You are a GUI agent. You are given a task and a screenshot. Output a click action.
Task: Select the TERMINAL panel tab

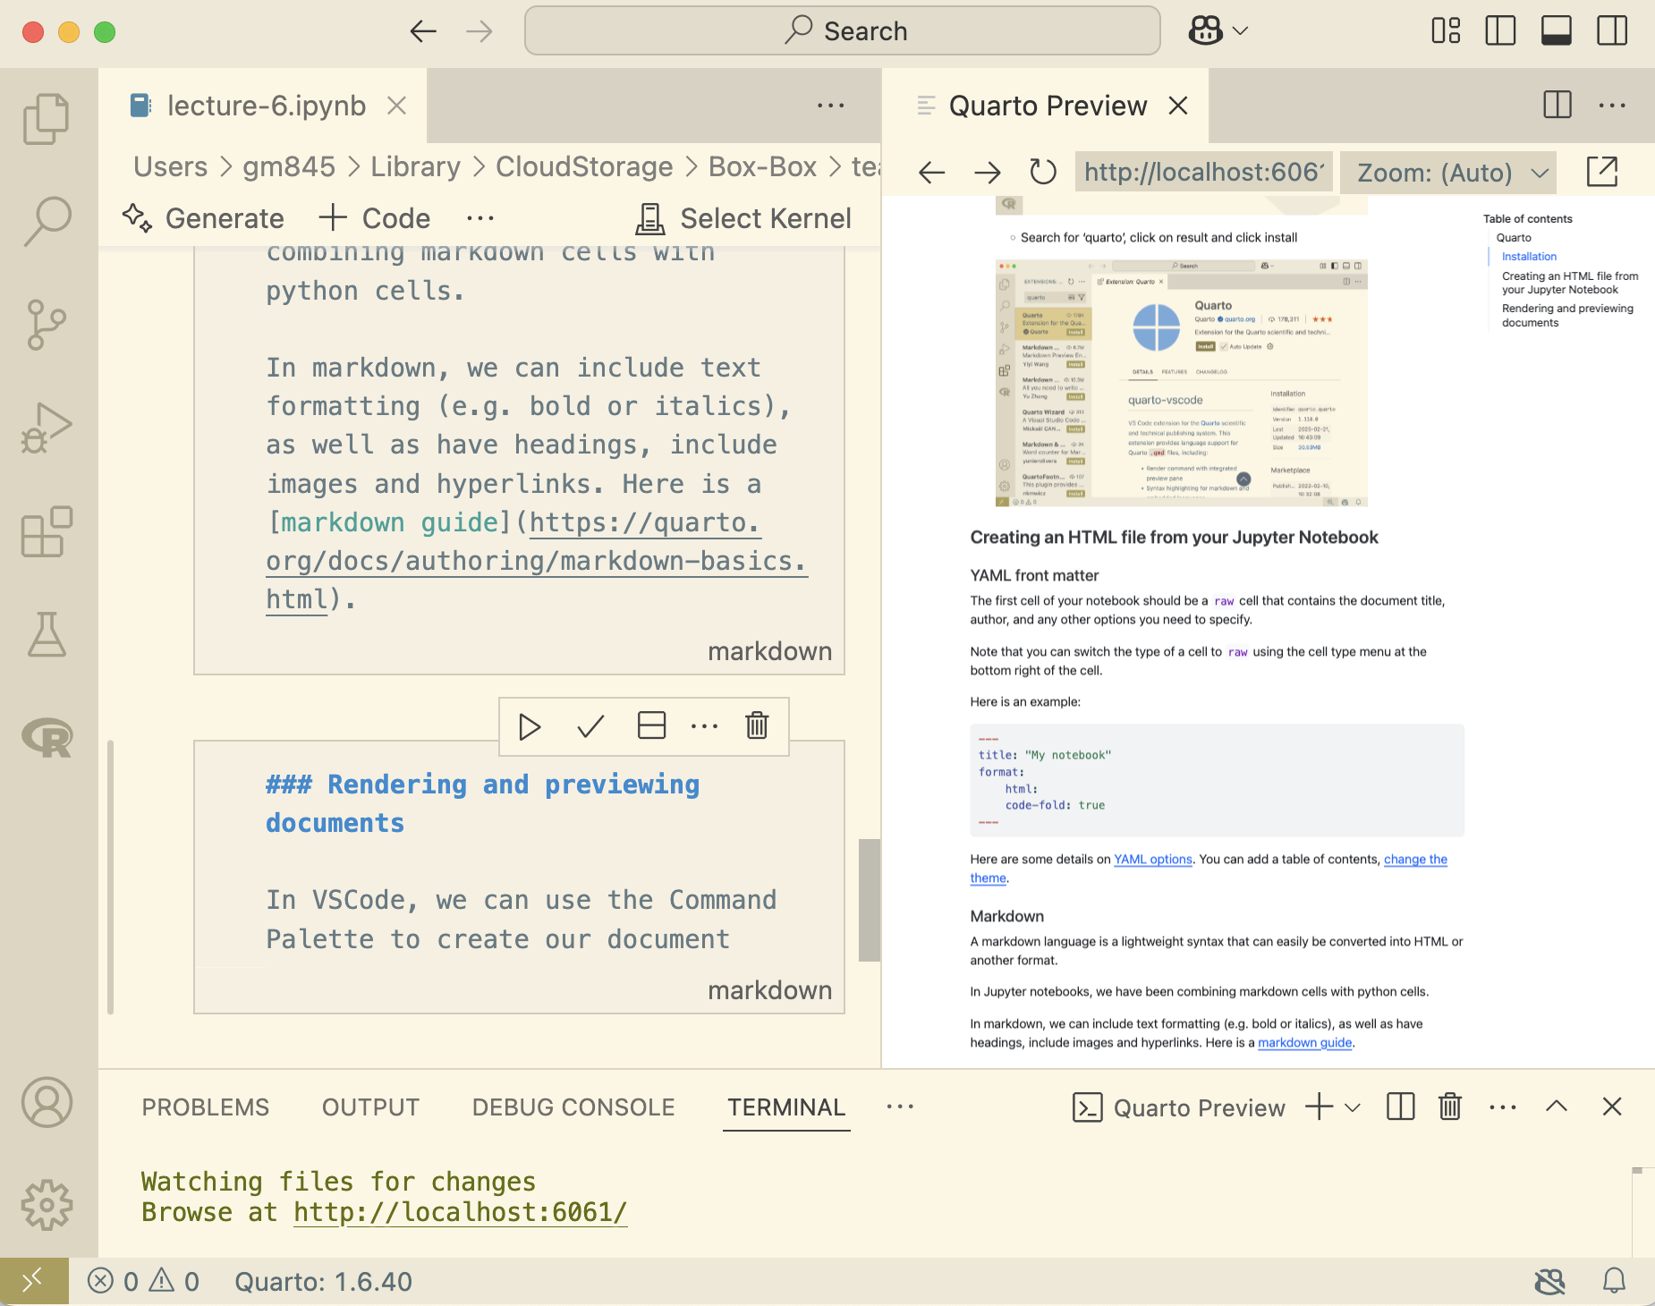[x=786, y=1107]
